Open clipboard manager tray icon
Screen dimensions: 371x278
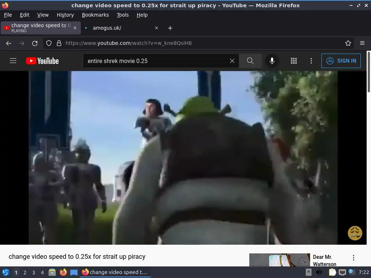coord(332,272)
